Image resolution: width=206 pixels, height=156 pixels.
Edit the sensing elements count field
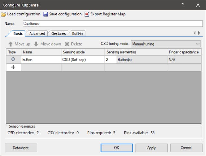click(110, 60)
